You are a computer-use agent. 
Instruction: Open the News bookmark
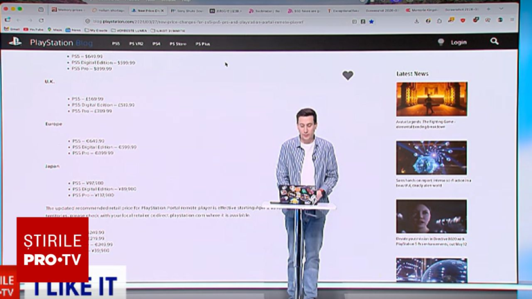click(73, 30)
